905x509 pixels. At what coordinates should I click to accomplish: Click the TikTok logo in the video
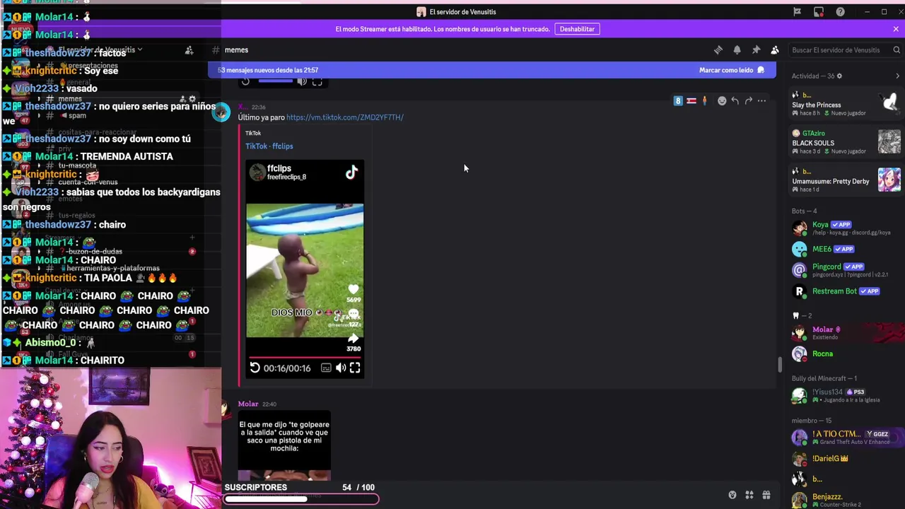pos(351,172)
